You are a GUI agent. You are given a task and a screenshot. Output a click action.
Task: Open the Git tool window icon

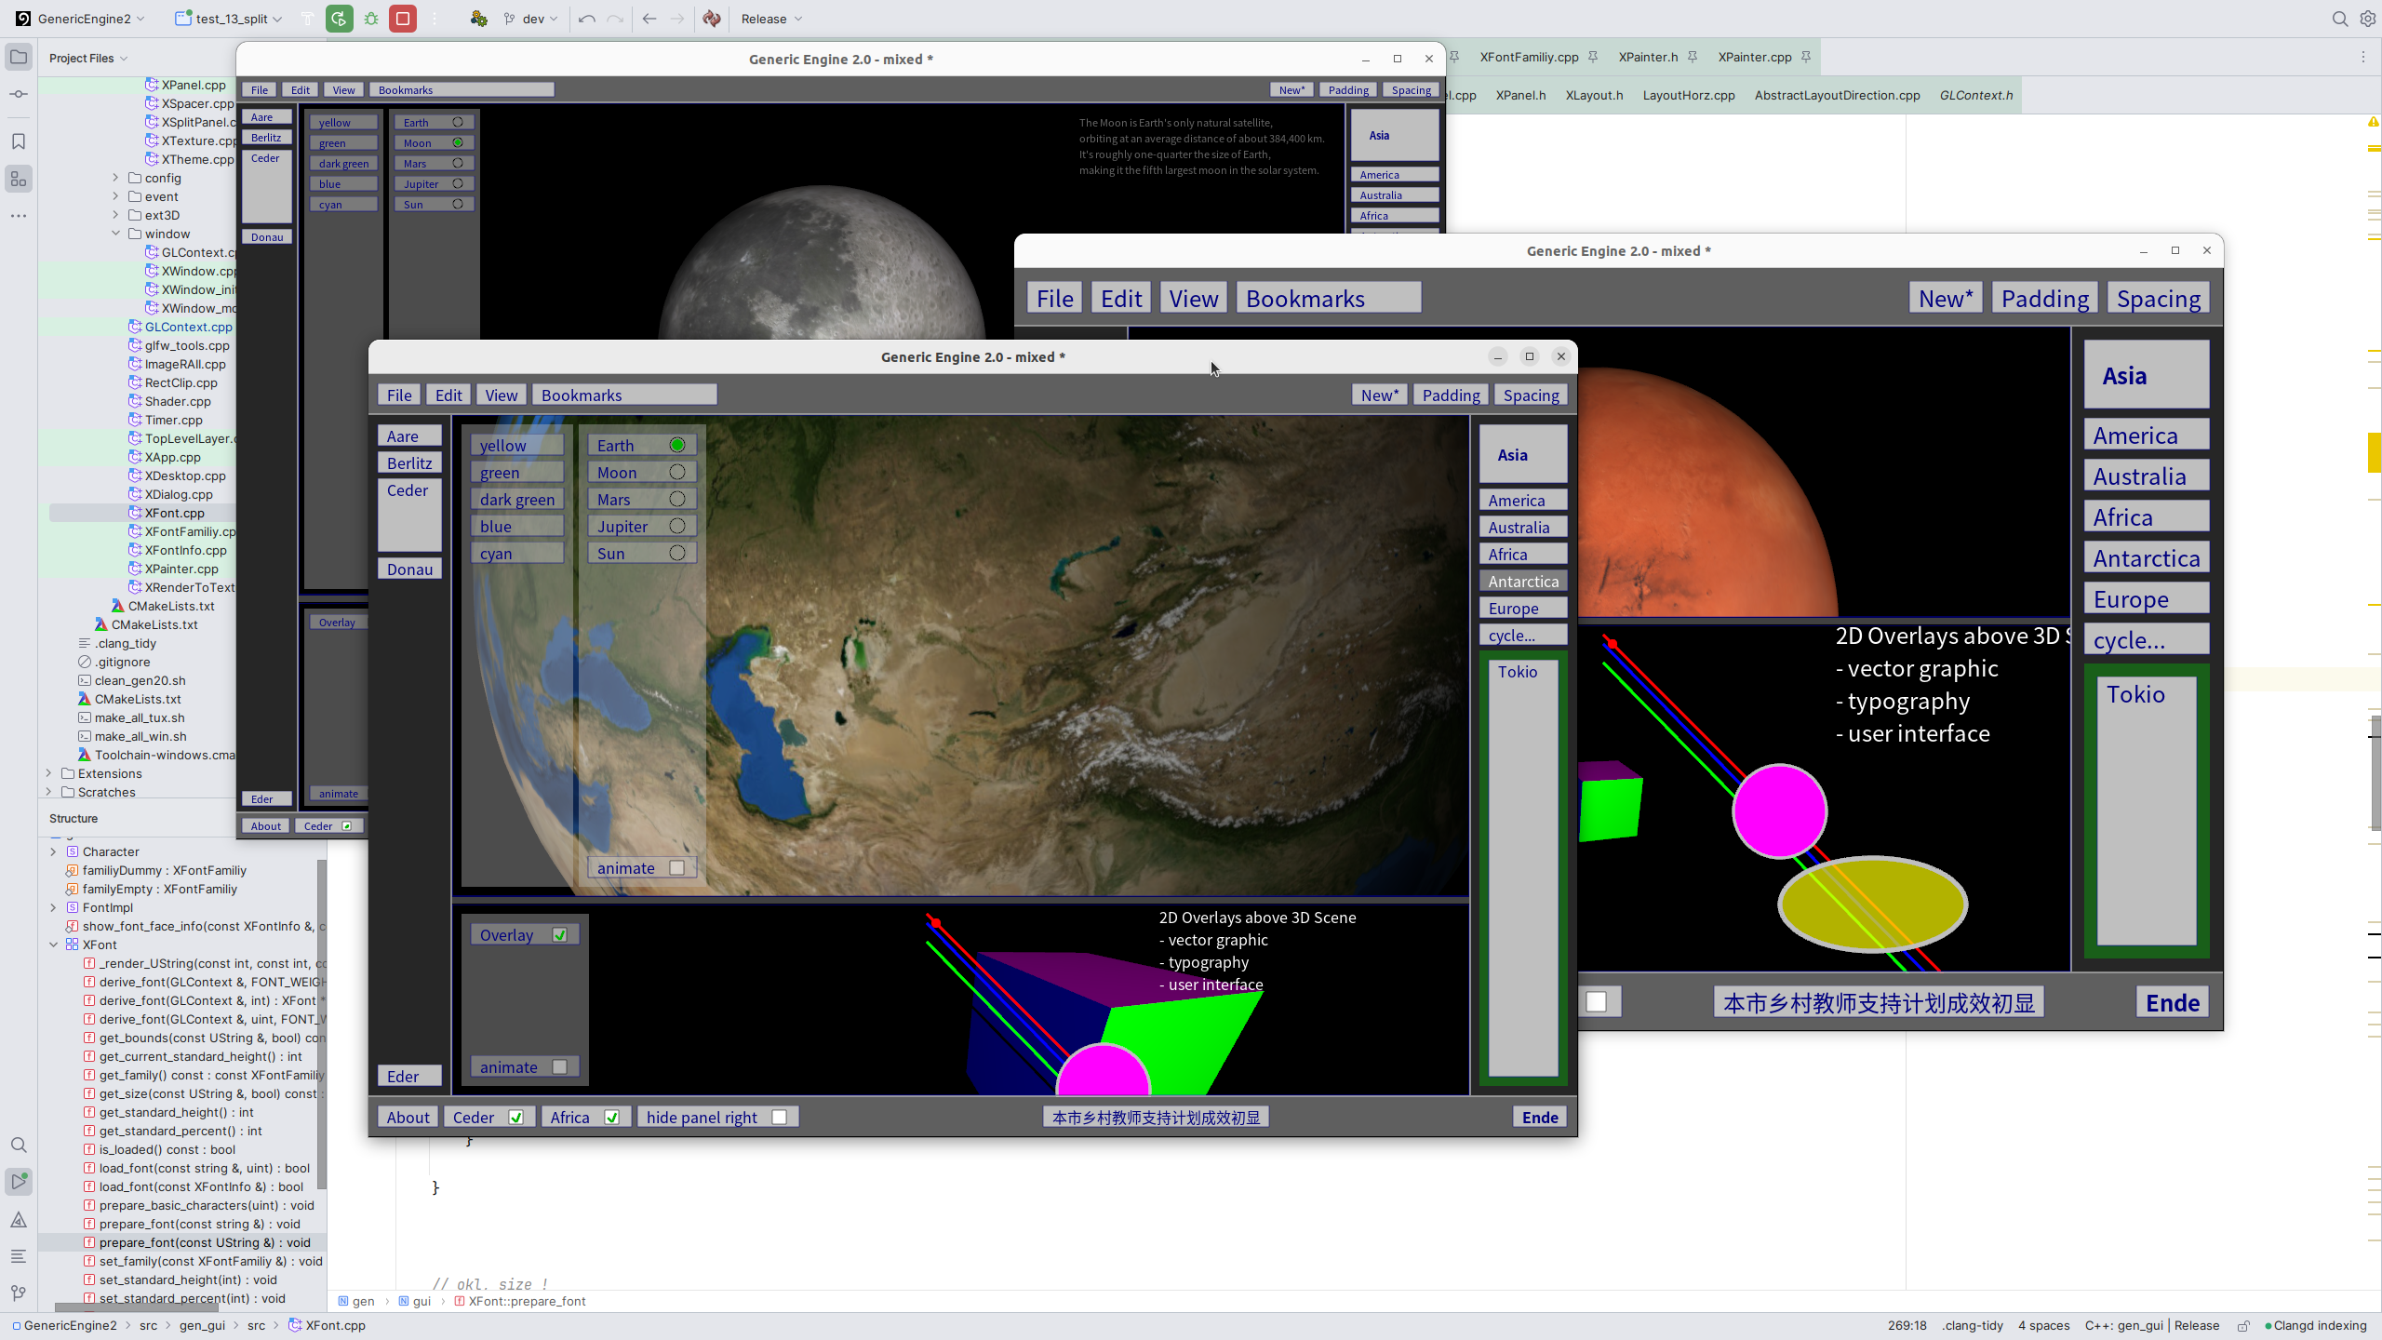[19, 1293]
